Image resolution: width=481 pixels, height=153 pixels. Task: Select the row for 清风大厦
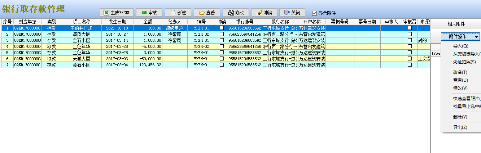pos(81,34)
